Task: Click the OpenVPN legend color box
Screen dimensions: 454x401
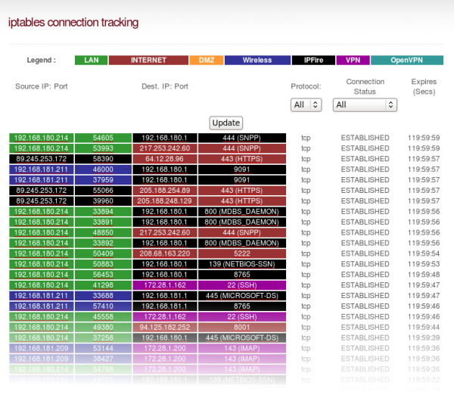Action: tap(407, 61)
